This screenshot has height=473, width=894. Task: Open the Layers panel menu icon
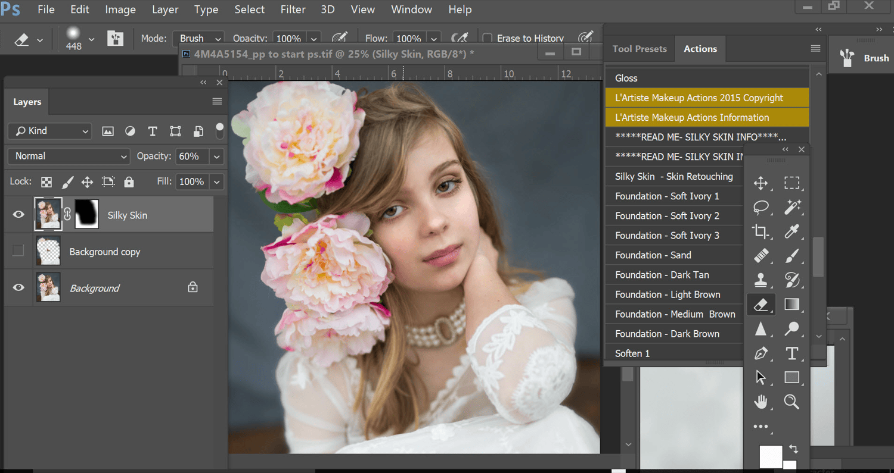[217, 102]
